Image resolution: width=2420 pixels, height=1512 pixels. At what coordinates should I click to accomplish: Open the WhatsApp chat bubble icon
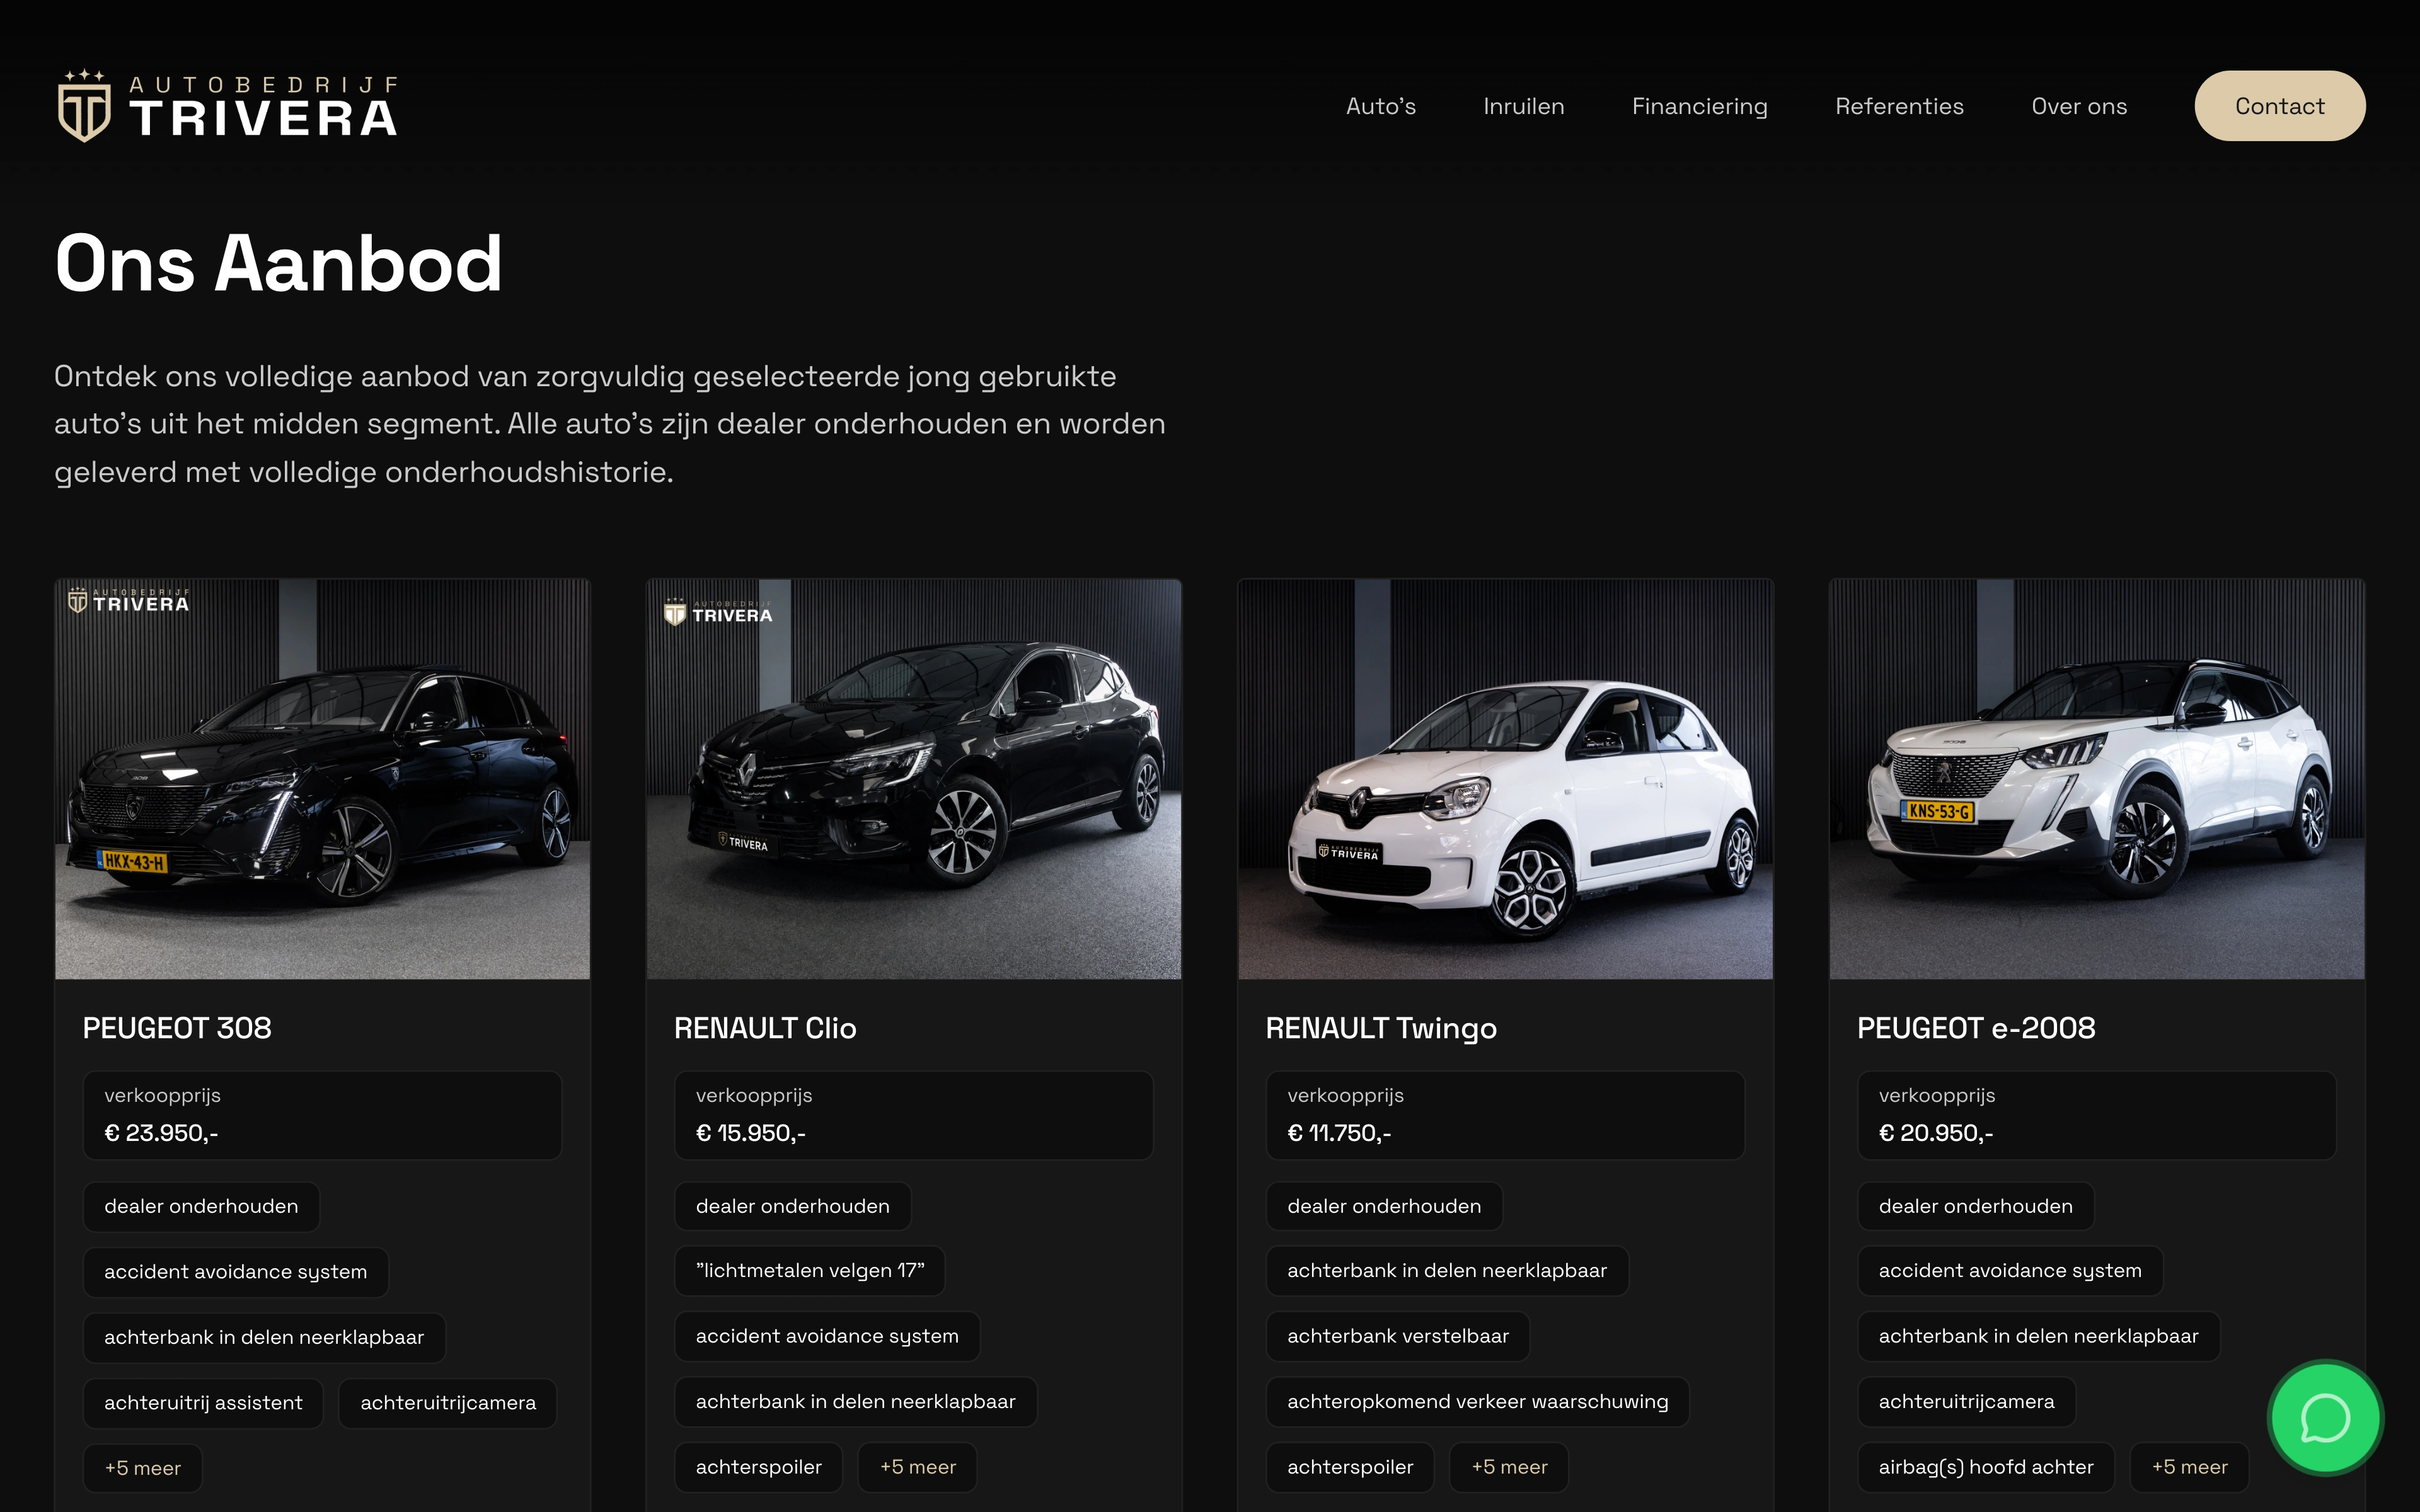(2325, 1418)
